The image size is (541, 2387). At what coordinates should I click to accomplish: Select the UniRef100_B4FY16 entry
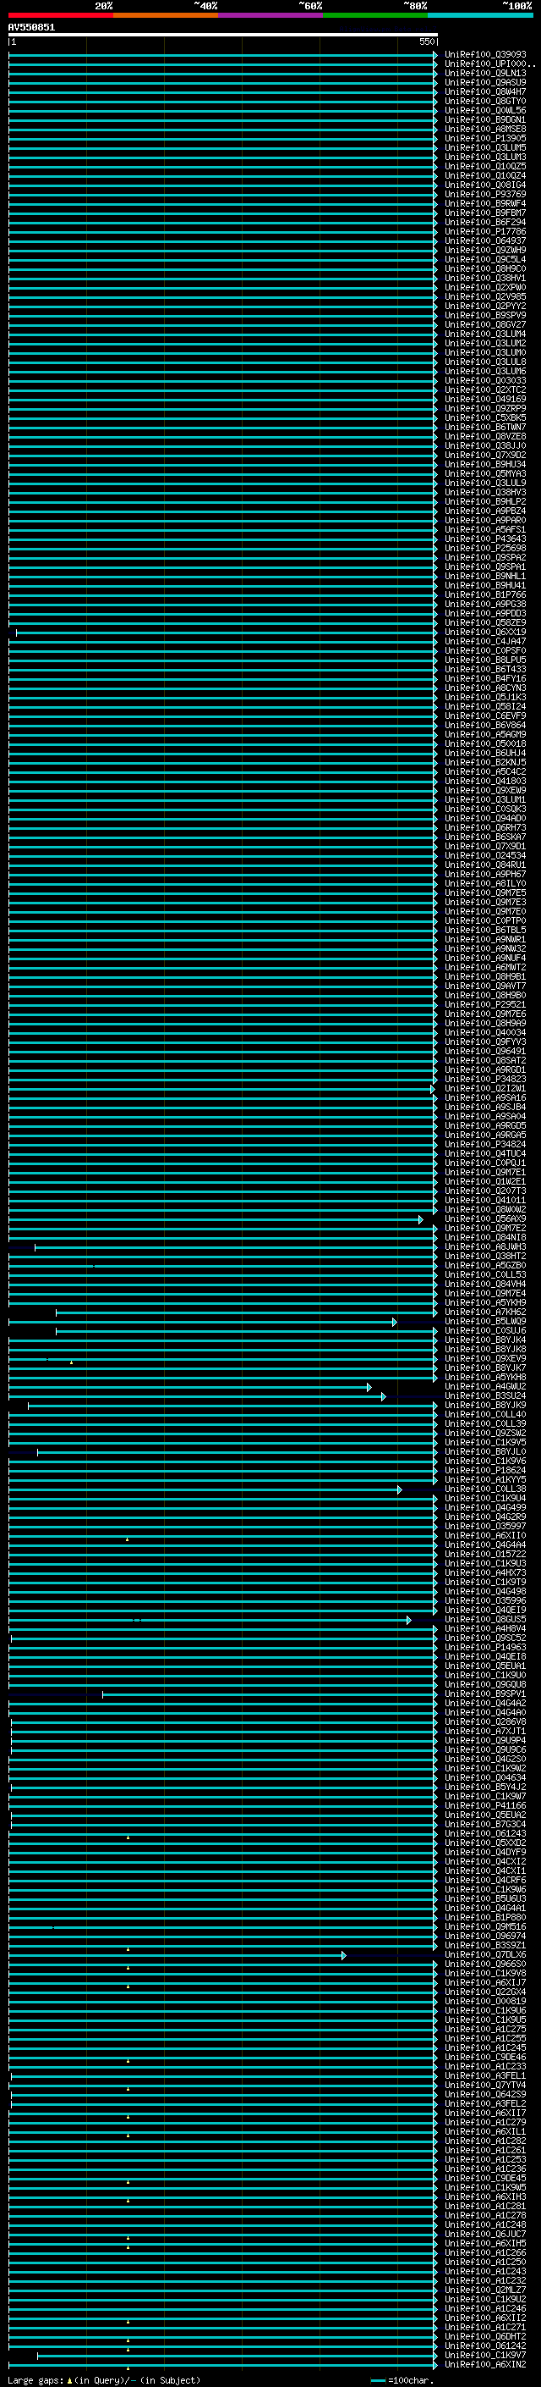click(485, 678)
